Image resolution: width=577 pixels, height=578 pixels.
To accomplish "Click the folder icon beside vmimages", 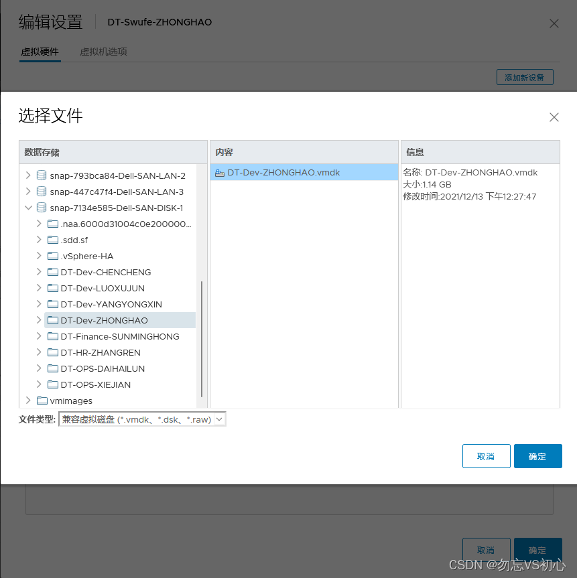I will coord(40,401).
